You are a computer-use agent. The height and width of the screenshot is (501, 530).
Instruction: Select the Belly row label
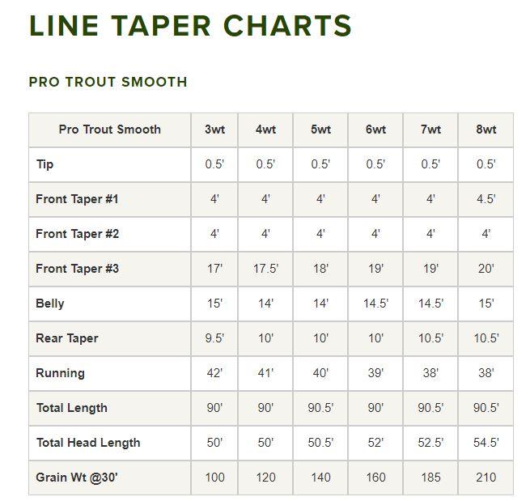pyautogui.click(x=50, y=304)
